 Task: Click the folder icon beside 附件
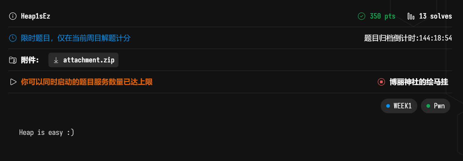pos(13,60)
